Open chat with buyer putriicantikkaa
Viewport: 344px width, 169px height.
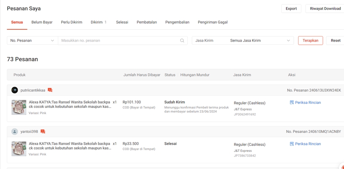(x=50, y=90)
